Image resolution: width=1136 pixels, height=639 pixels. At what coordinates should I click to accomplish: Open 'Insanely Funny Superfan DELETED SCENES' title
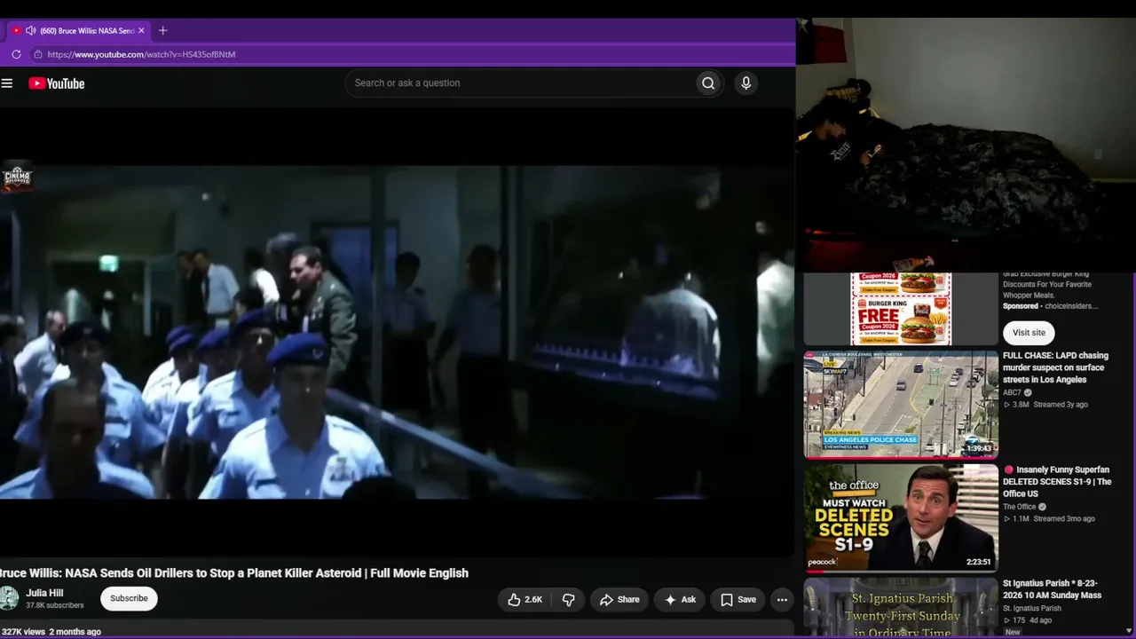pos(1057,482)
